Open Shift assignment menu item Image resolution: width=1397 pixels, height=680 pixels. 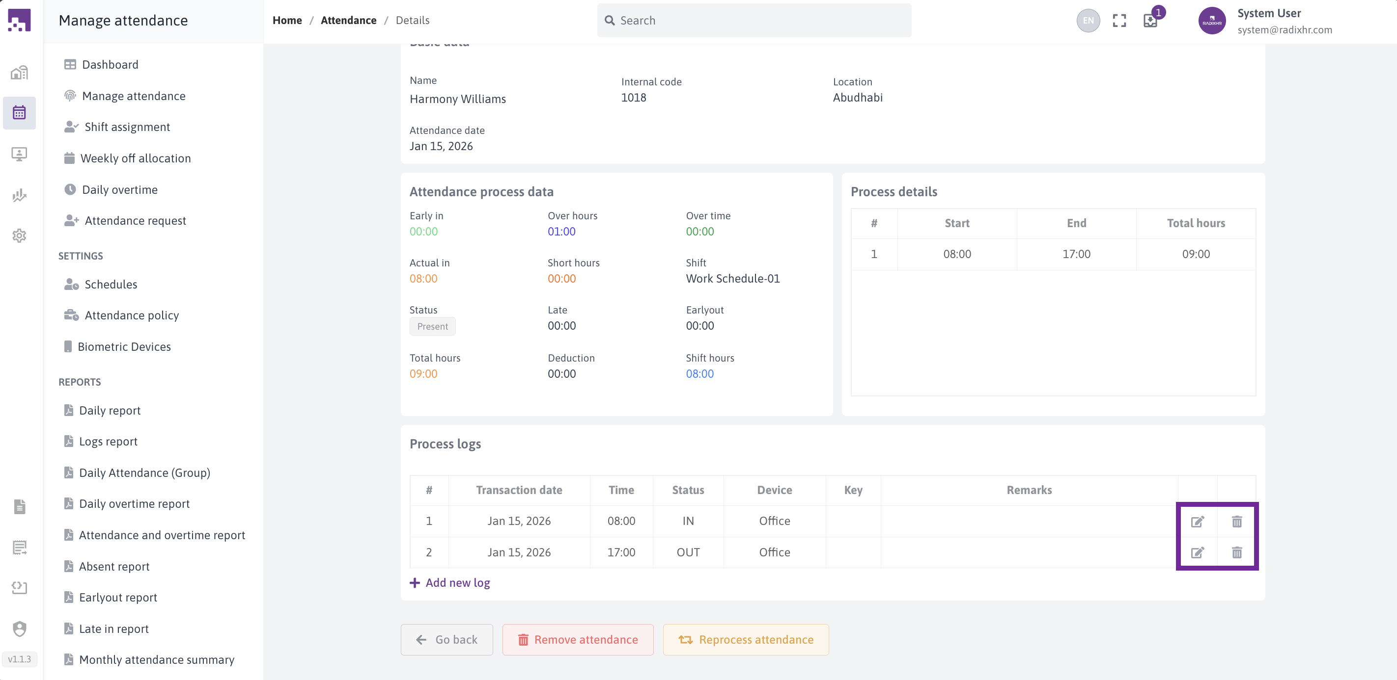[127, 127]
